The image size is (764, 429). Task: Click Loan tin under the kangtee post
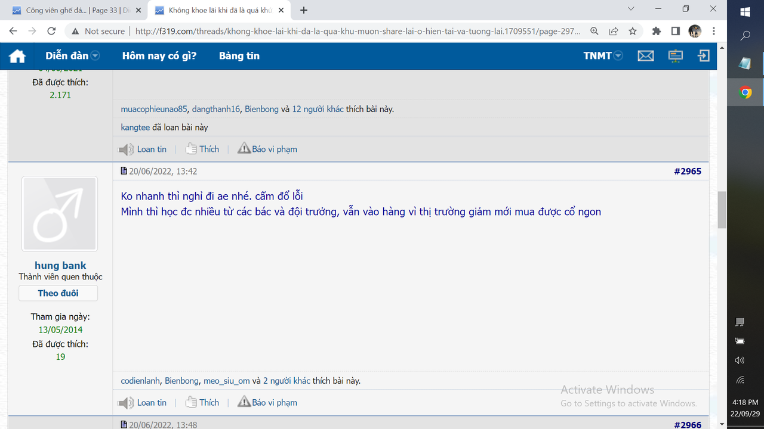143,150
